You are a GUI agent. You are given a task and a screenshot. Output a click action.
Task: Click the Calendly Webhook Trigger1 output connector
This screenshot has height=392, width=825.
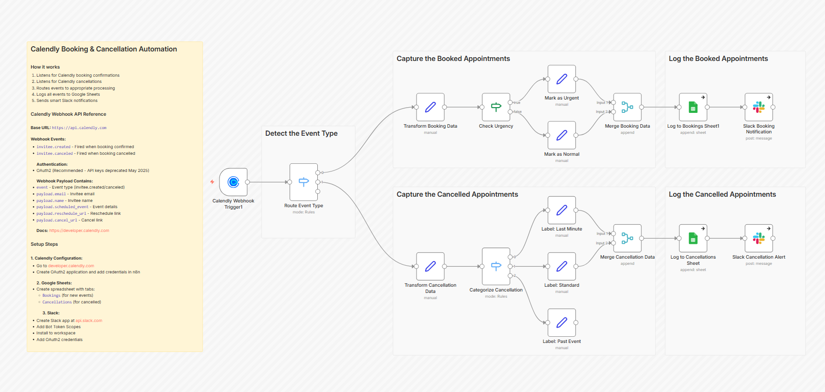coord(248,182)
